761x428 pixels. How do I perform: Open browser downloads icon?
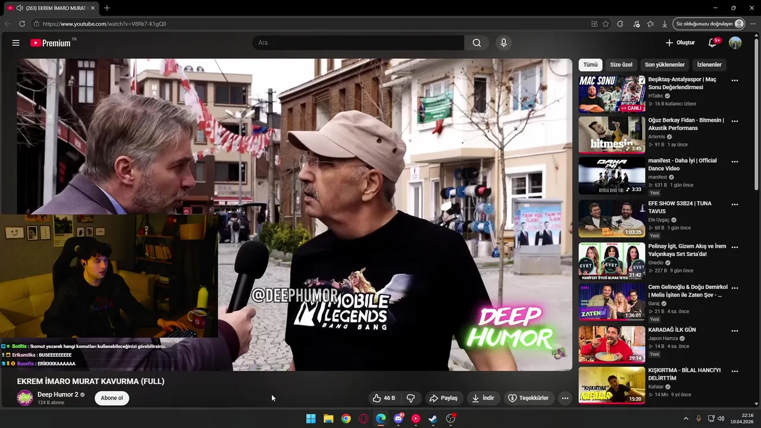(x=665, y=24)
